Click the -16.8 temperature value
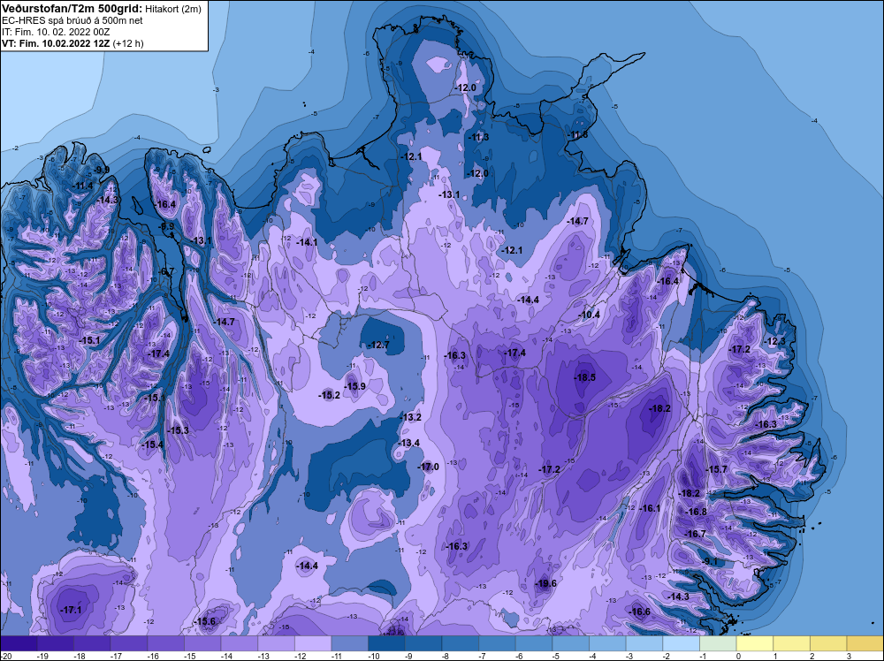 696,512
